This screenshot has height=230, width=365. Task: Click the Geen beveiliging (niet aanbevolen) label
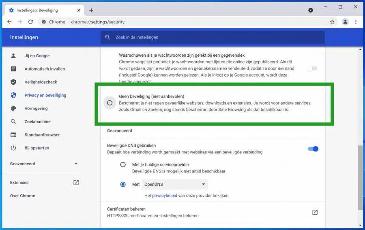point(152,96)
